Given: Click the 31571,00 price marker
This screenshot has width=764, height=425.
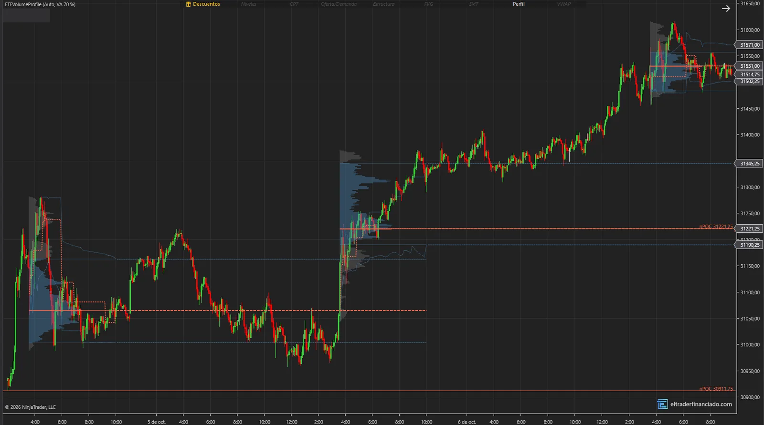Looking at the screenshot, I should 748,45.
